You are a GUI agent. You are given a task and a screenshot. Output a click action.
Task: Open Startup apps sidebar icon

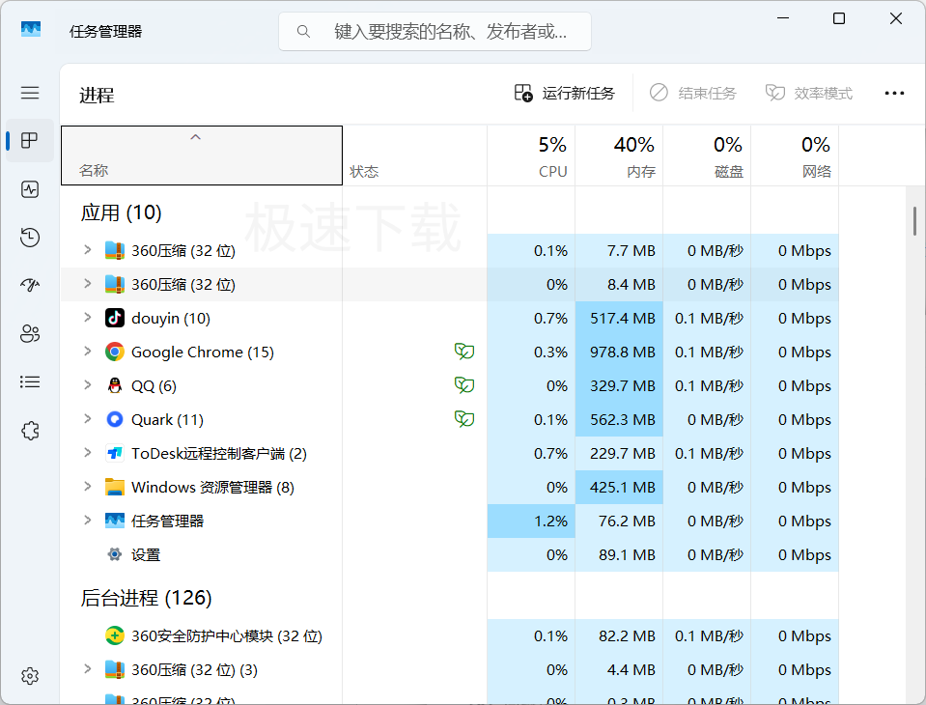point(30,286)
